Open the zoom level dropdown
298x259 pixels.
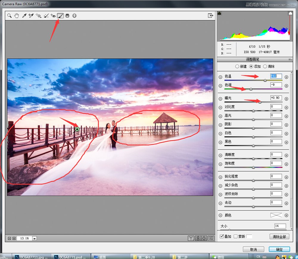[x=34, y=238]
